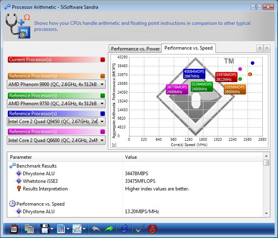Image resolution: width=278 pixels, height=238 pixels.
Task: Click the 33475MFLOPS value
Action: coord(140,181)
